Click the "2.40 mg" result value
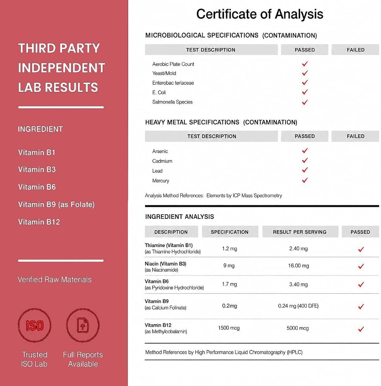This screenshot has height=386, width=381. tap(298, 249)
